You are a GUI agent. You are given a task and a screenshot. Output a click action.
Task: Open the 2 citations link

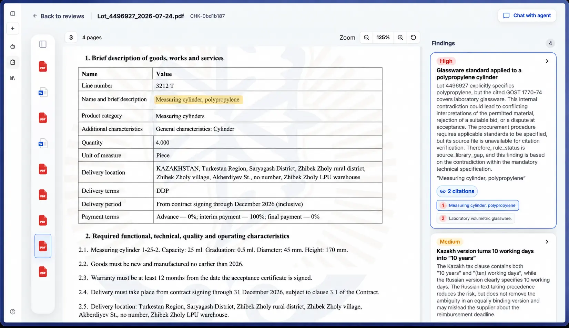(457, 191)
